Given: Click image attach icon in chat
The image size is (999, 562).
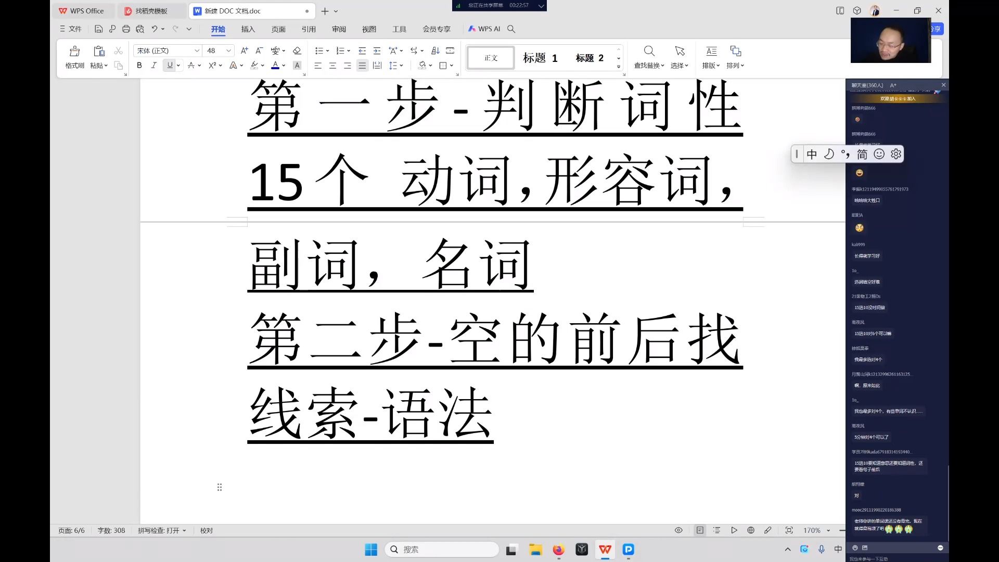Looking at the screenshot, I should tap(865, 547).
